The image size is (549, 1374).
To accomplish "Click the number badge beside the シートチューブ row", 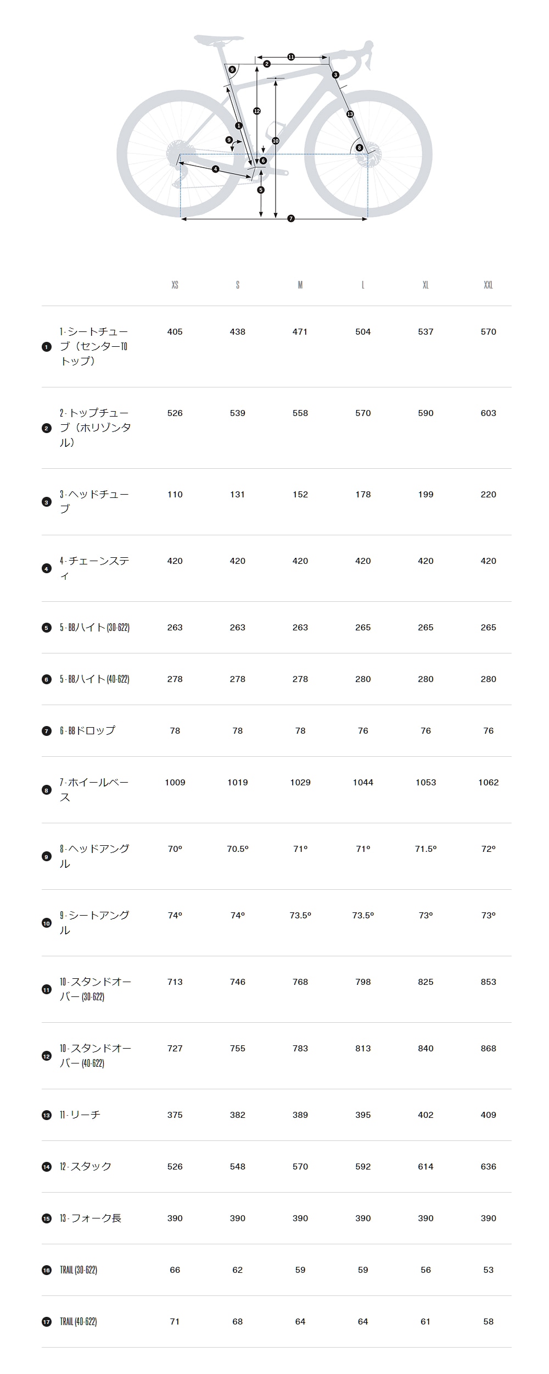I will click(47, 347).
